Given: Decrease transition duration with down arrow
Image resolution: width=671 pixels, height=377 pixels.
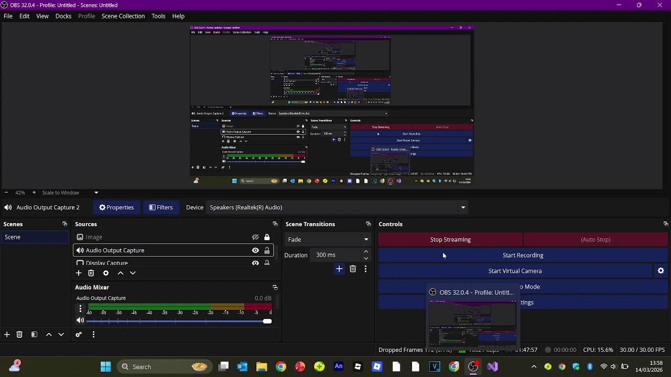Looking at the screenshot, I should coord(366,258).
